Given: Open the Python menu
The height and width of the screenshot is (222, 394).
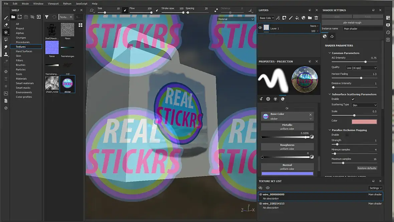Looking at the screenshot, I should 67,4.
